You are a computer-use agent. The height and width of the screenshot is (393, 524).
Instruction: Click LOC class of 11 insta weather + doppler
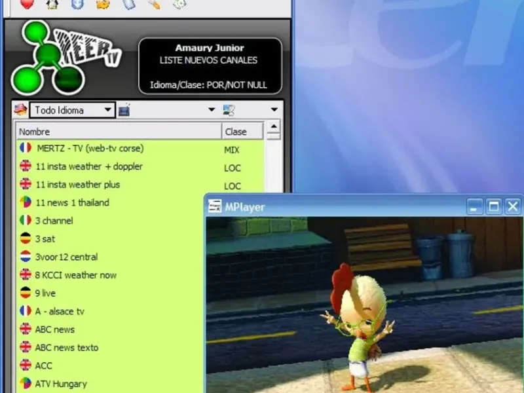tap(233, 168)
